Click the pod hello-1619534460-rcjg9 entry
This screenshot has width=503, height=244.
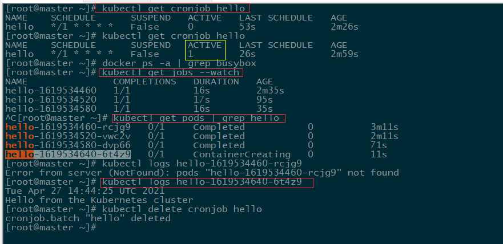68,127
